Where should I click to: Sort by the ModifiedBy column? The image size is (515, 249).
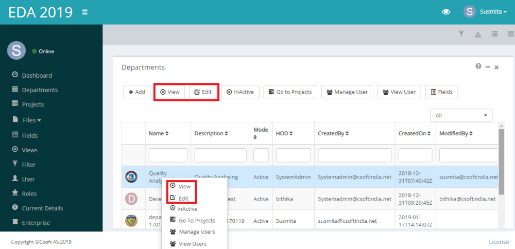point(457,134)
